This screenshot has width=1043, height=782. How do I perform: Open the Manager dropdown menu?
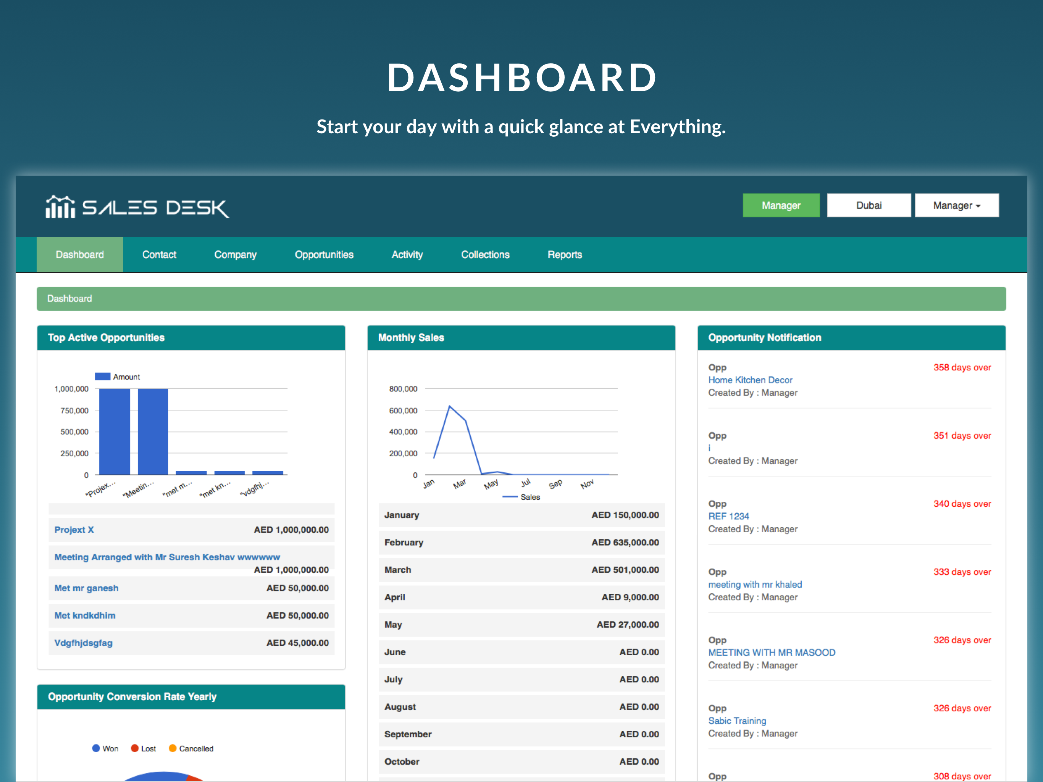(957, 205)
